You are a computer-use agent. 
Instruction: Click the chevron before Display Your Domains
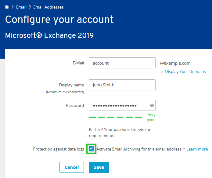[x=162, y=71]
